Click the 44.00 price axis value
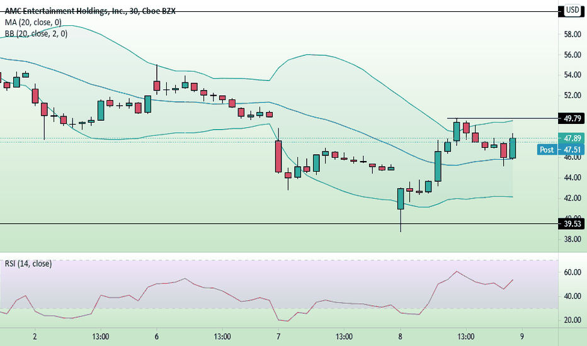This screenshot has height=346, width=587. [573, 177]
